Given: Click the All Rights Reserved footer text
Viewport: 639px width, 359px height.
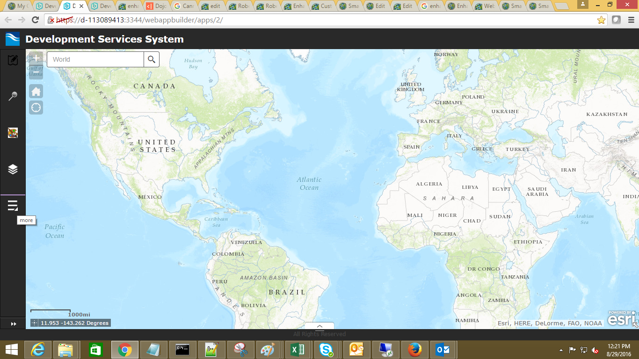Looking at the screenshot, I should (x=319, y=334).
